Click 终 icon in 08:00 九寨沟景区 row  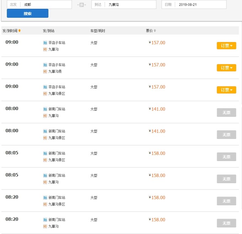[45, 138]
